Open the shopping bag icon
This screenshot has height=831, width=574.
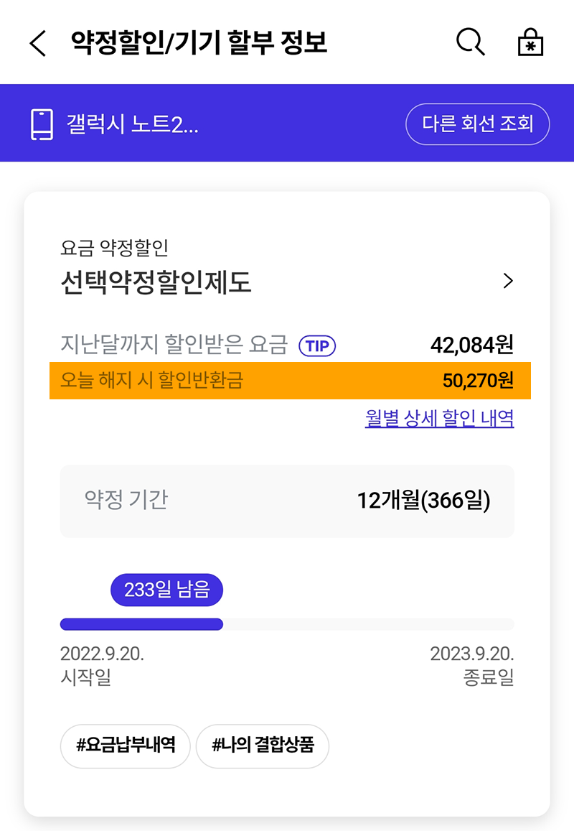pyautogui.click(x=530, y=43)
